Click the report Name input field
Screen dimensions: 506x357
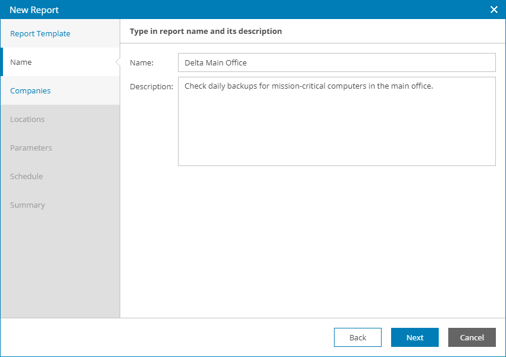point(336,62)
